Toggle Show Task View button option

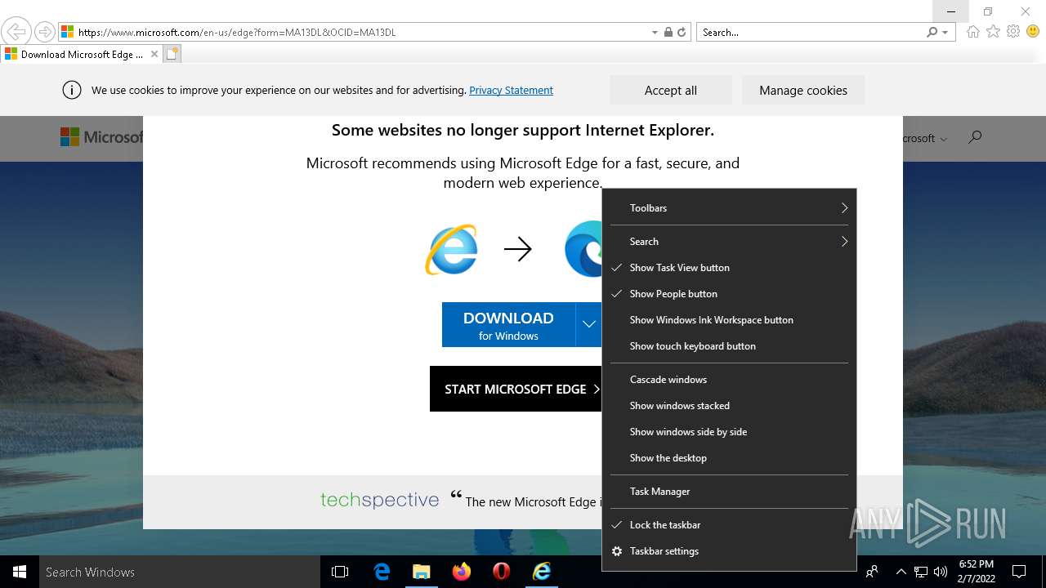[x=729, y=268]
